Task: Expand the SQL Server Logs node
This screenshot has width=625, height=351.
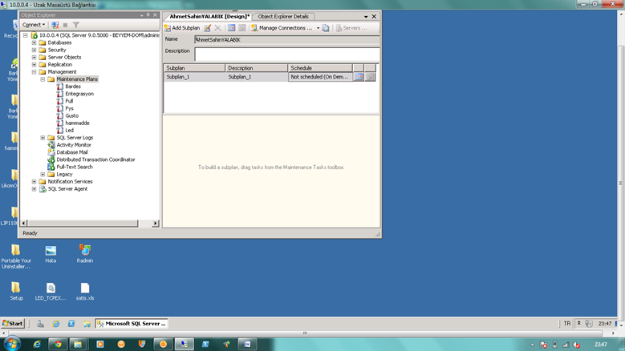Action: click(43, 138)
